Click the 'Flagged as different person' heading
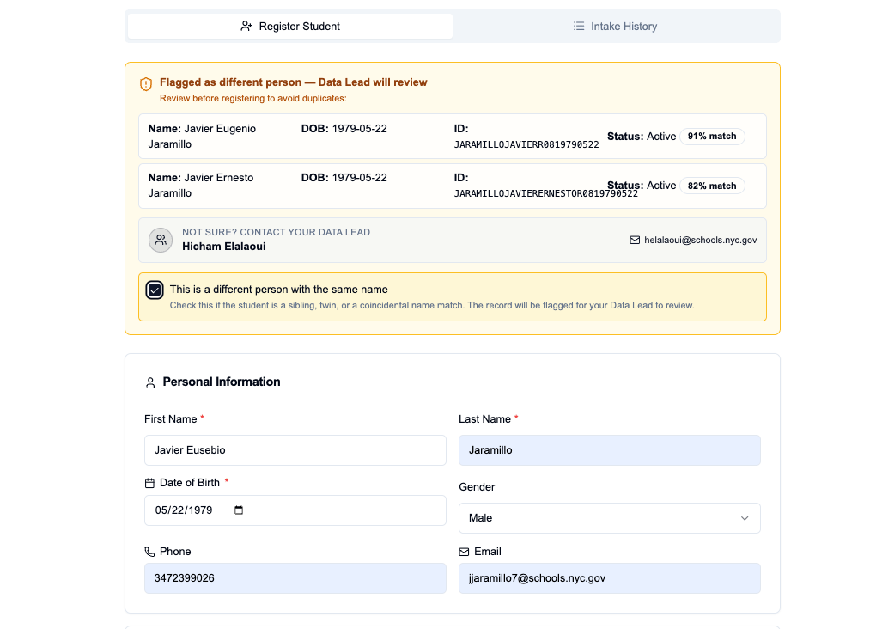 (x=294, y=82)
